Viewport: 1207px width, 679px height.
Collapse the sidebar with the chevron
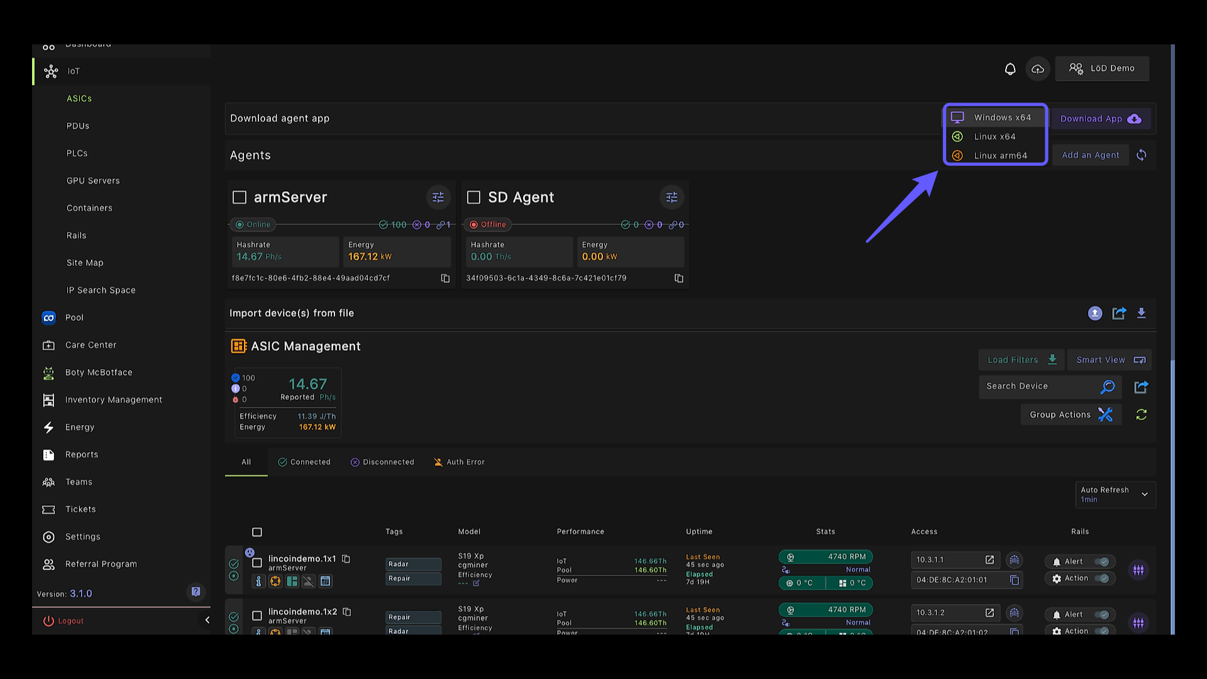click(207, 620)
